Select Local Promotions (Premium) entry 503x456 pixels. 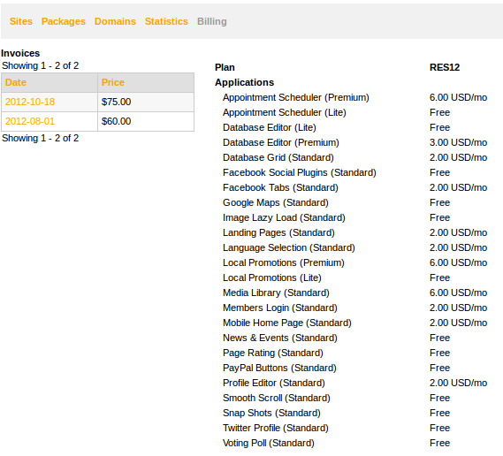[x=284, y=262]
